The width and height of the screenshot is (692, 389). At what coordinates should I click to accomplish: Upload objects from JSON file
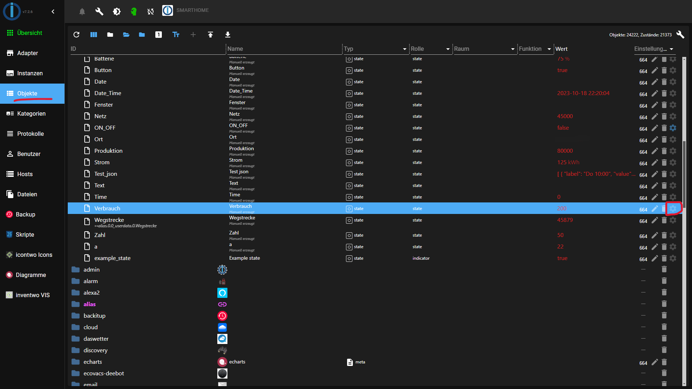(210, 35)
